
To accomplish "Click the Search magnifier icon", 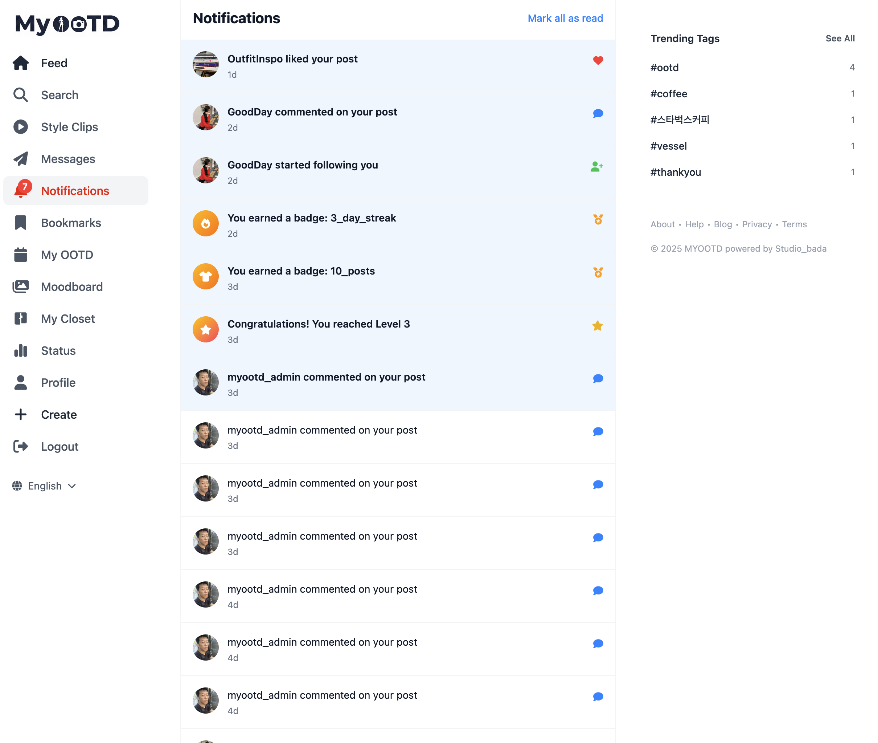I will click(21, 95).
